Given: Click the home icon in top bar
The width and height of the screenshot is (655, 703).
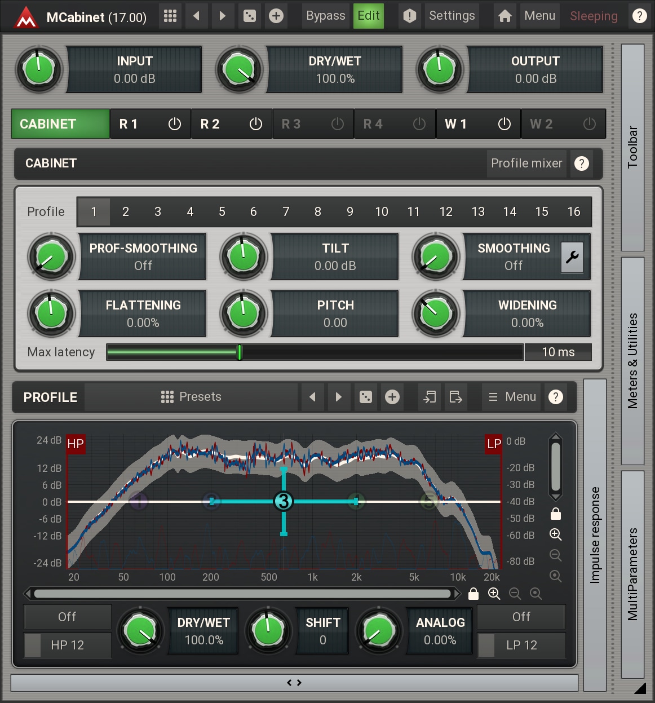Looking at the screenshot, I should (x=505, y=16).
